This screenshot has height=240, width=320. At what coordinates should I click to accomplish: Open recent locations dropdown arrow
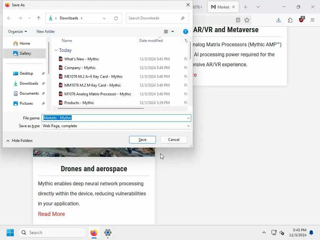(x=29, y=18)
